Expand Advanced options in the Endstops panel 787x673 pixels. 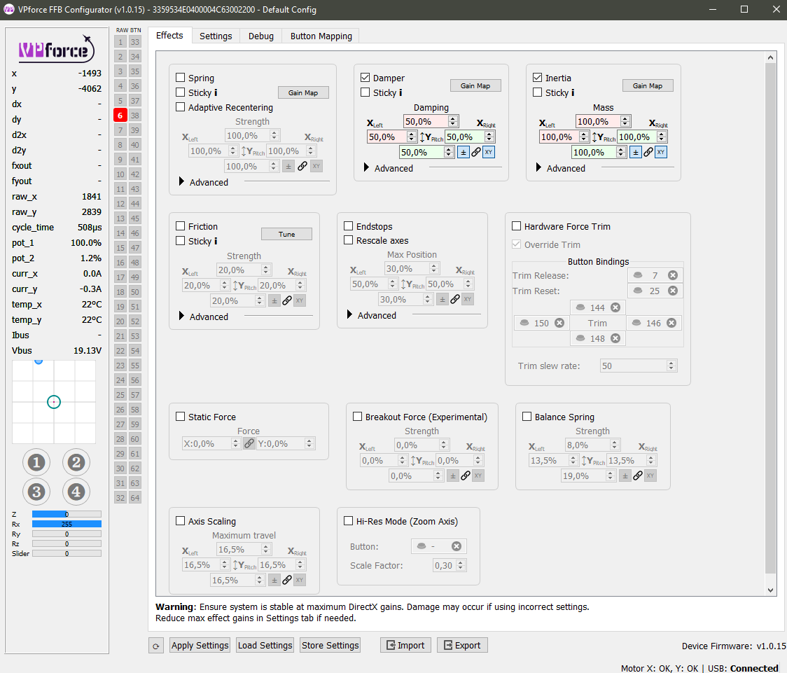click(350, 315)
